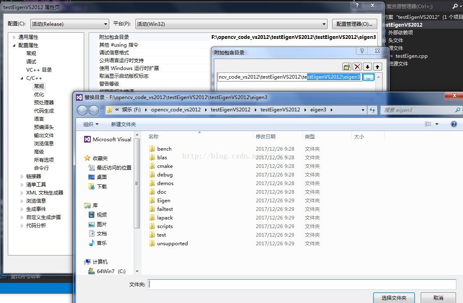Click 下载 downloads in navigation pane
463x303 pixels.
[98, 186]
